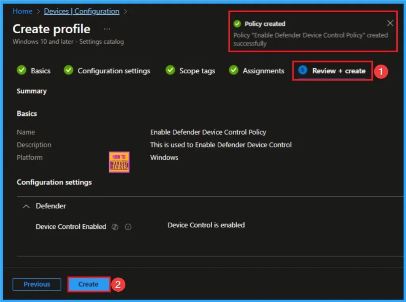Click the copy icon beside Device Control Enabled

pos(115,227)
